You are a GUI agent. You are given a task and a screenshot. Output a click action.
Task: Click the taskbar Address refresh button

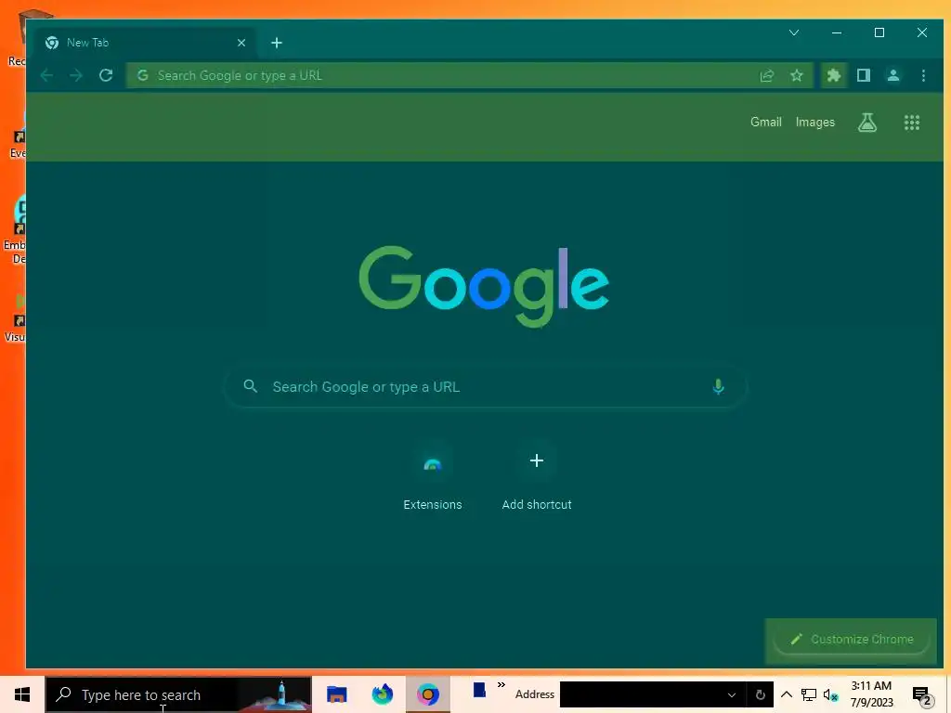(760, 694)
